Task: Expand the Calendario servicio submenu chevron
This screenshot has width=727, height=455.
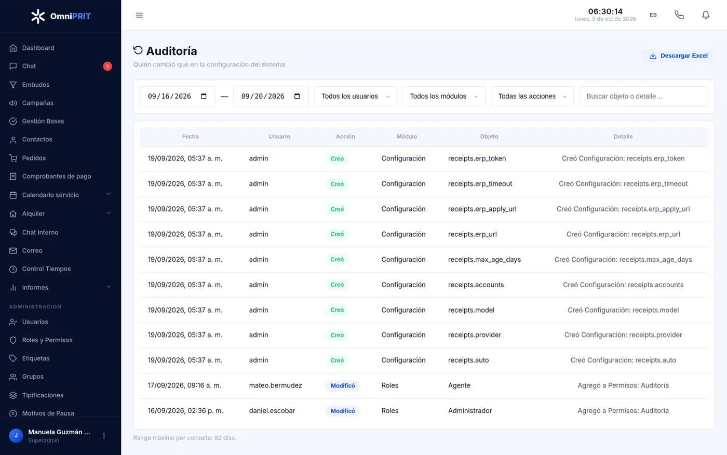Action: coord(109,194)
